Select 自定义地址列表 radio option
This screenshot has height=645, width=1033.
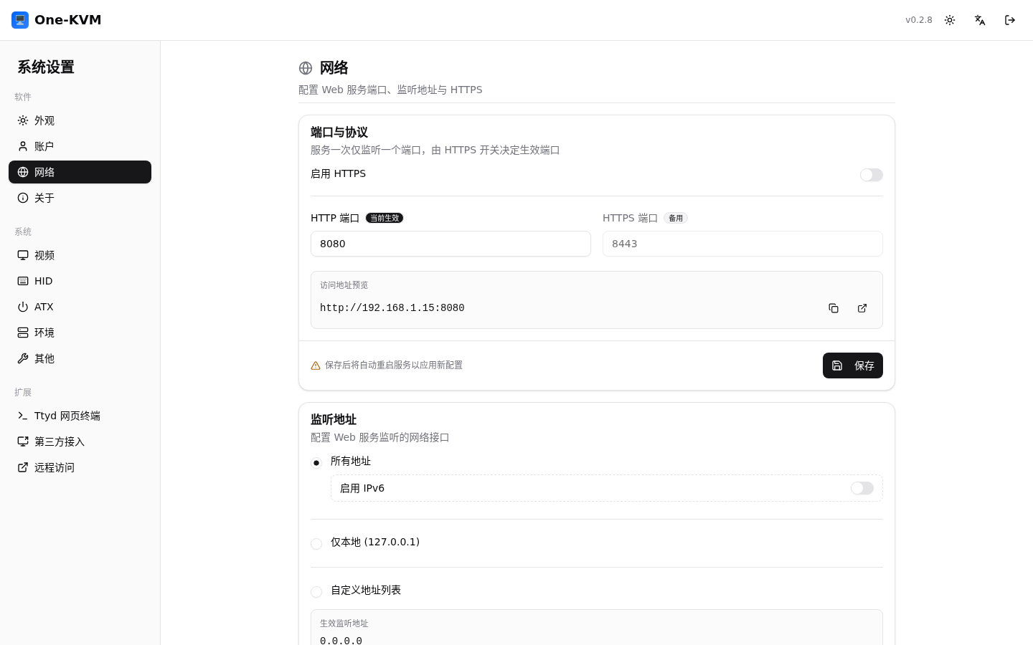click(316, 592)
